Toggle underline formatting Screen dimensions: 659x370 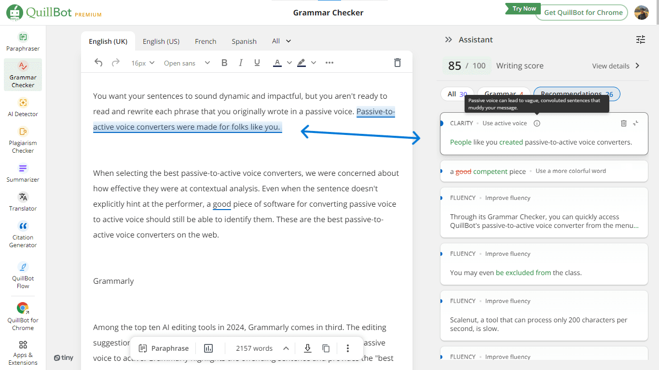point(257,63)
